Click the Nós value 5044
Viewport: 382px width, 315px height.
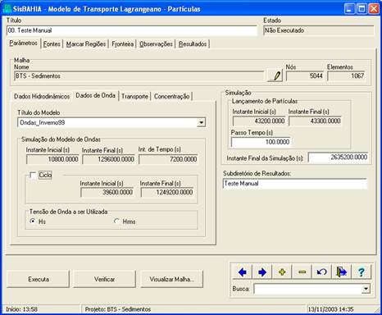point(305,76)
